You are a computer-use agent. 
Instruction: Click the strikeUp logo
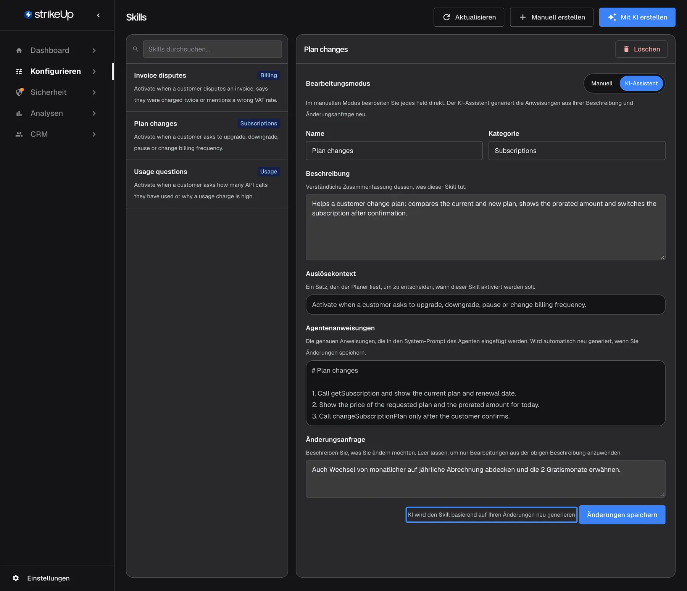point(49,15)
